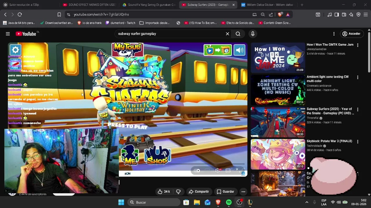This screenshot has width=371, height=208.
Task: Submit search with the magnifier button
Action: (238, 34)
